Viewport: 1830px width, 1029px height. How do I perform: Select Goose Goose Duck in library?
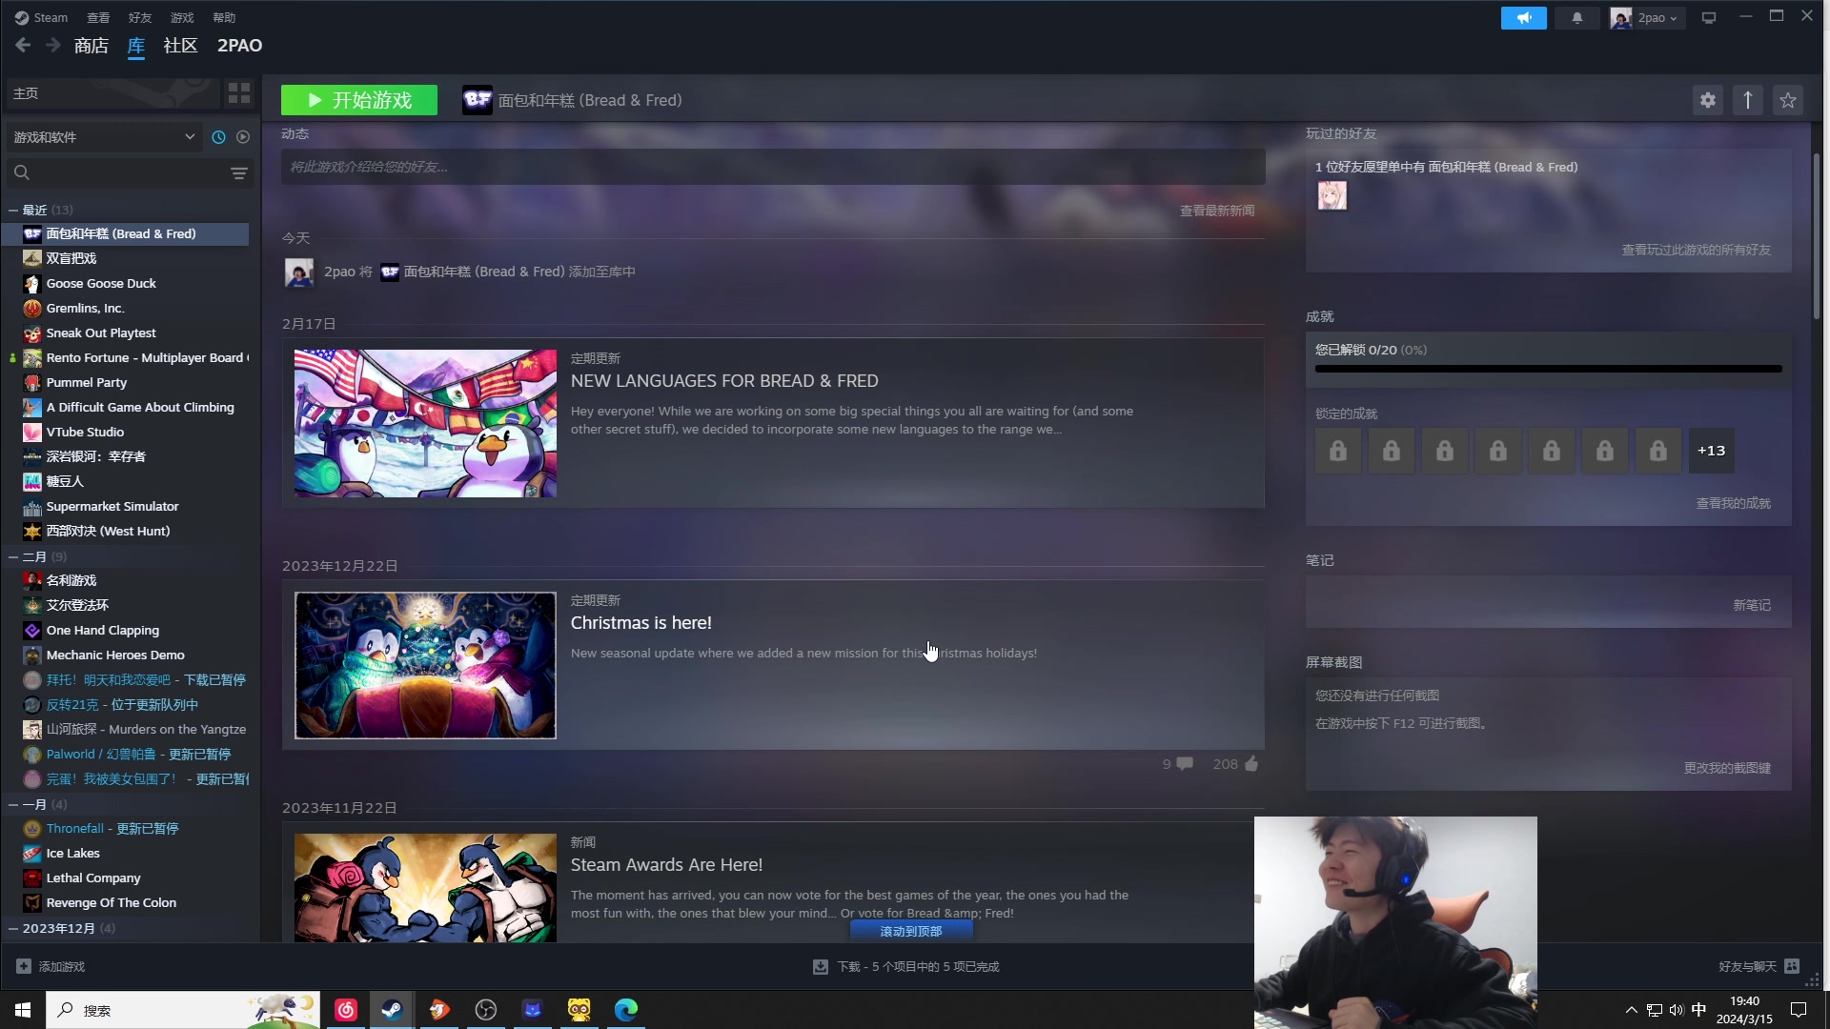(x=101, y=283)
